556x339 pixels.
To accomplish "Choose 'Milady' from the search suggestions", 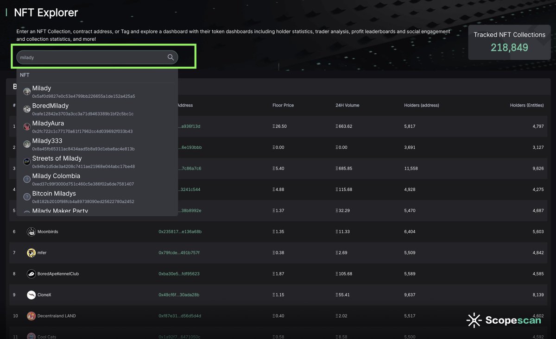I will [x=97, y=92].
